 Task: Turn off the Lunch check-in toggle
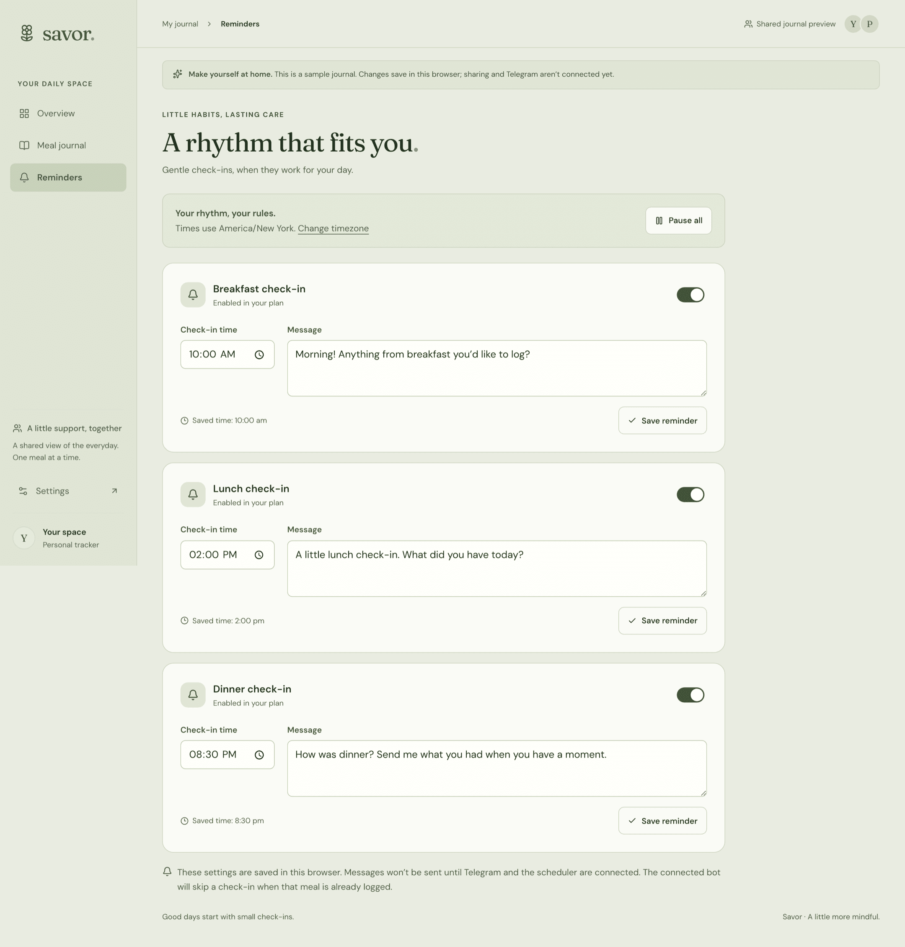690,494
